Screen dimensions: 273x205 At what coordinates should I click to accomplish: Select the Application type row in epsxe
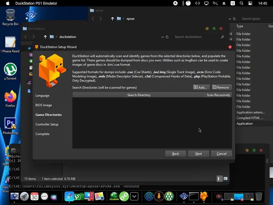tap(244, 124)
